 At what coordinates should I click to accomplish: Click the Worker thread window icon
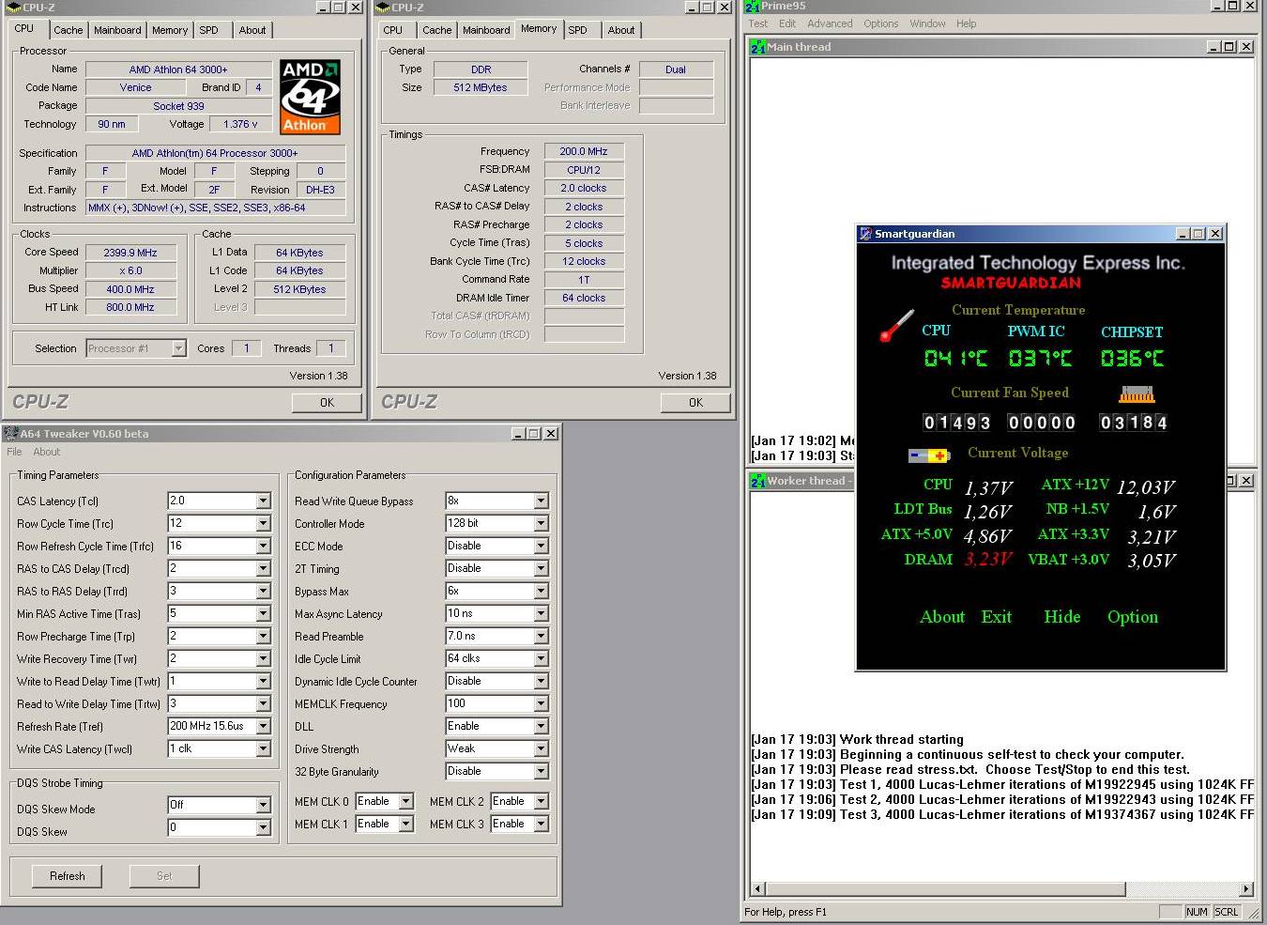tap(757, 481)
